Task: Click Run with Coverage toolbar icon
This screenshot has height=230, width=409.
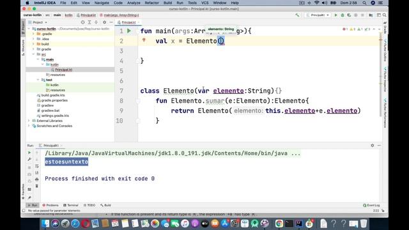Action: [x=349, y=15]
